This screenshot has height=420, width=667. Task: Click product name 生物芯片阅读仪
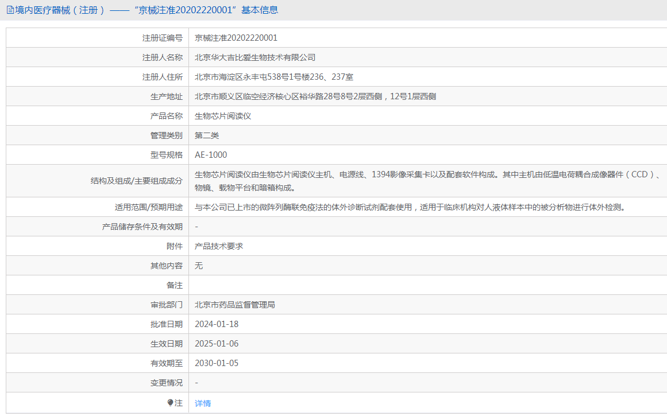coord(223,116)
